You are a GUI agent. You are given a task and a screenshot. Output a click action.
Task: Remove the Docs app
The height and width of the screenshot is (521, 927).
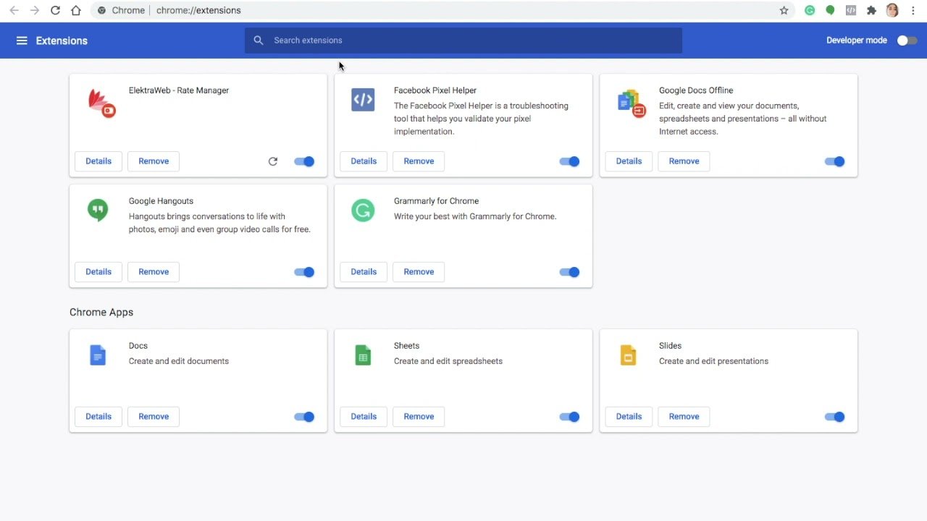(154, 417)
